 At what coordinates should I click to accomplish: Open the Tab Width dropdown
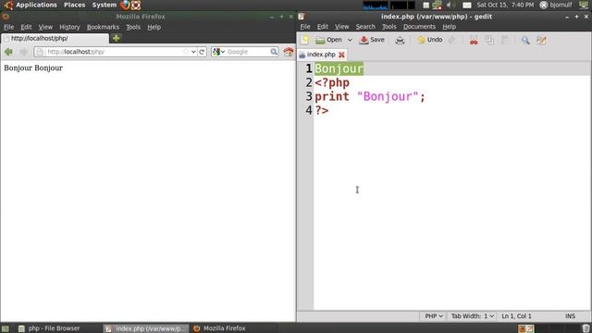point(473,316)
